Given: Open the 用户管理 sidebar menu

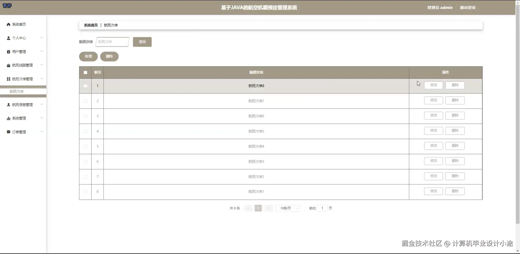Looking at the screenshot, I should (x=23, y=52).
